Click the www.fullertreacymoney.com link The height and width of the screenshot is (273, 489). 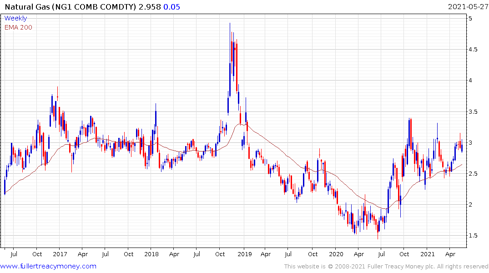click(x=48, y=266)
